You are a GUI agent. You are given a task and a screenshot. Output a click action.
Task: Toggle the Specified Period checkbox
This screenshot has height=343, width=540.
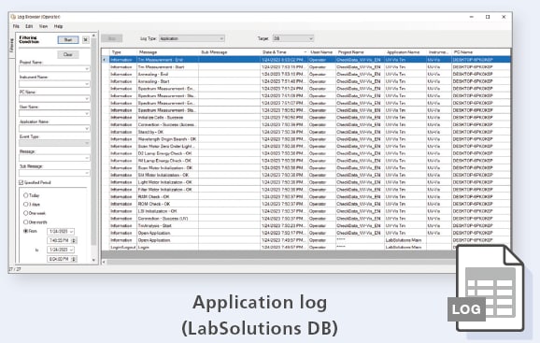pos(21,182)
